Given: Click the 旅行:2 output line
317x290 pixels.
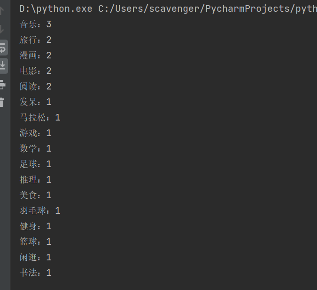Looking at the screenshot, I should tap(35, 40).
